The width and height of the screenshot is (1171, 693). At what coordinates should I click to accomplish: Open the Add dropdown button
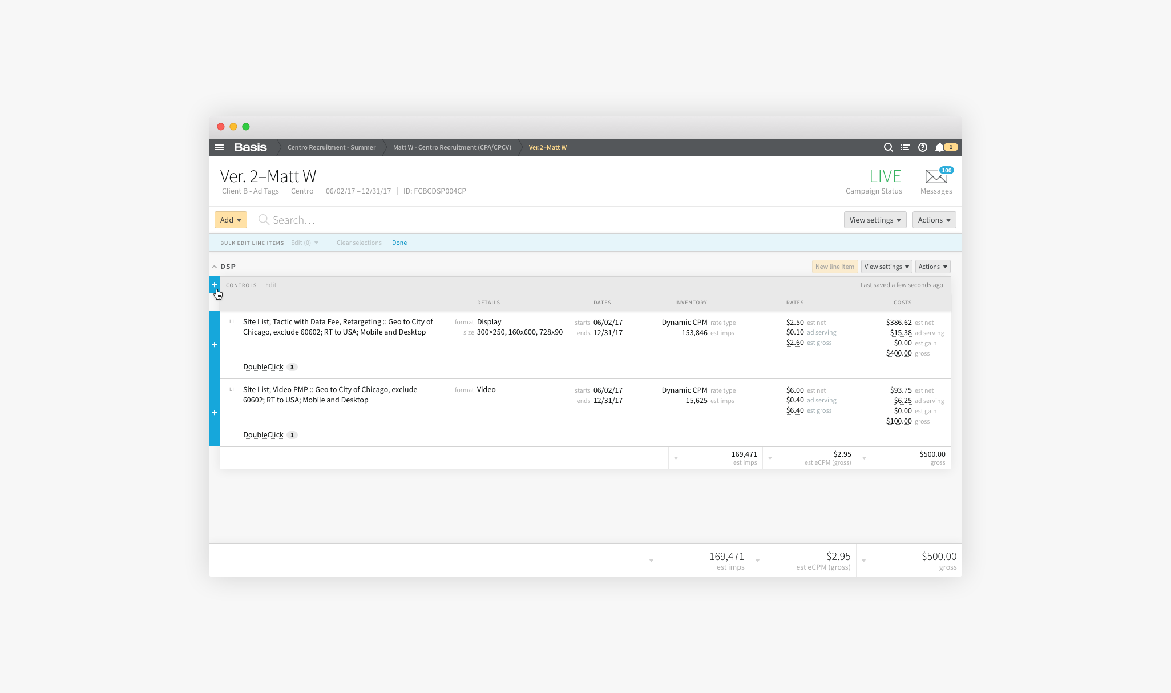point(231,220)
